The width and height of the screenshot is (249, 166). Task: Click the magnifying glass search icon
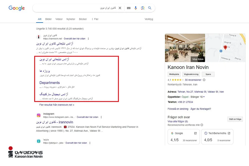tap(150, 8)
